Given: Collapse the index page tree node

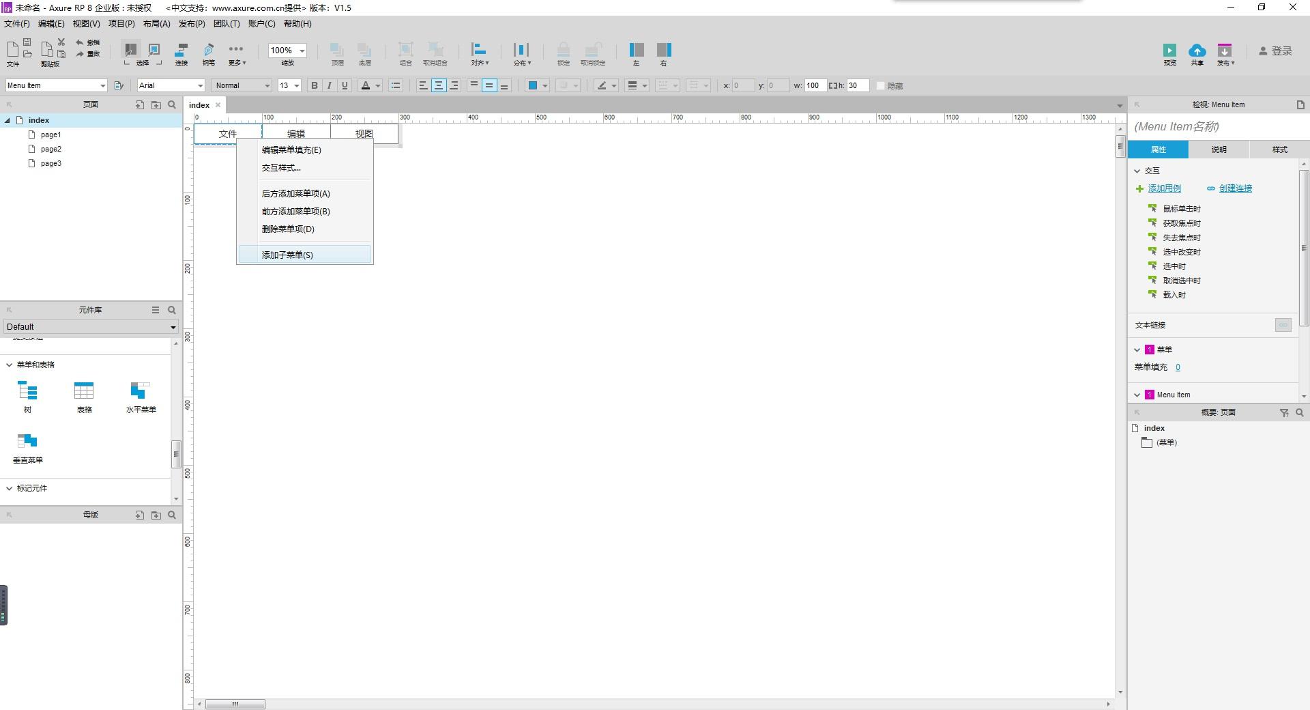Looking at the screenshot, I should coord(8,120).
